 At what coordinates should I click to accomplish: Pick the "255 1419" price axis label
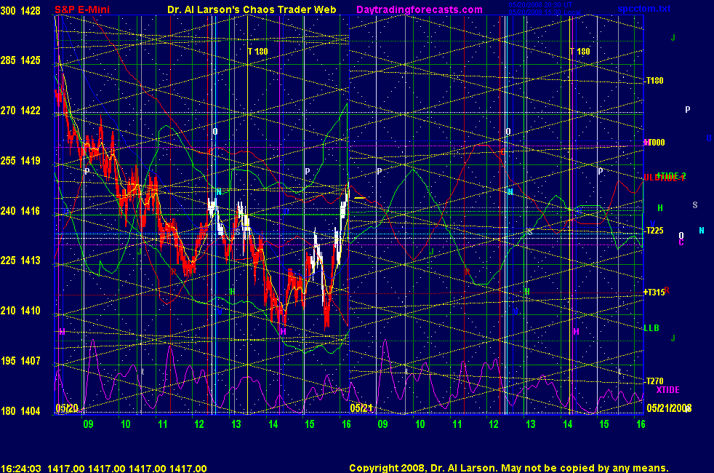20,160
